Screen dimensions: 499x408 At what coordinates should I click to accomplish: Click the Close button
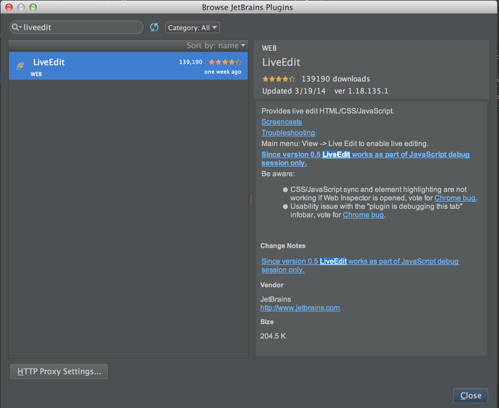[x=471, y=396]
